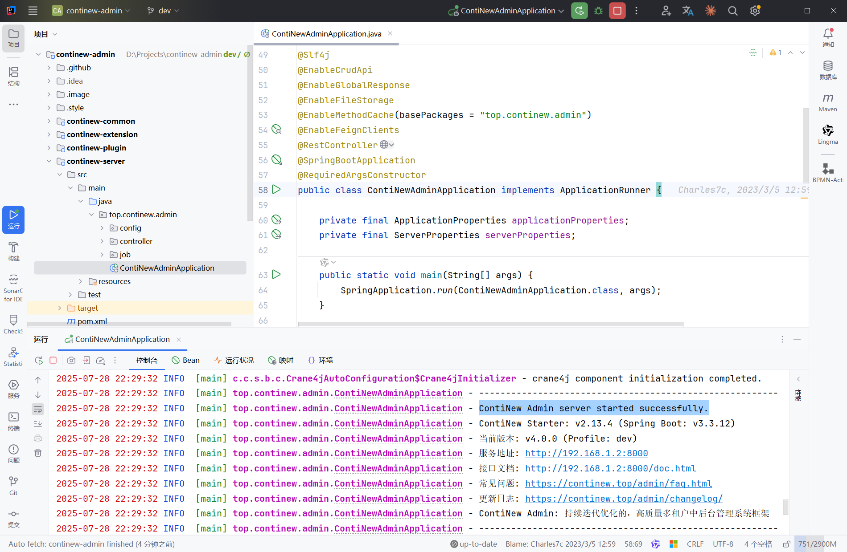This screenshot has height=552, width=847.
Task: Toggle the Run tool window button
Action: tap(13, 219)
